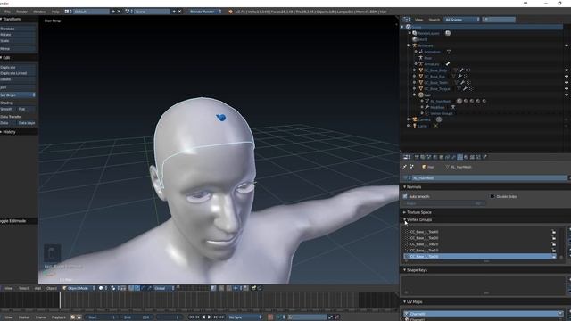The image size is (571, 321).
Task: Toggle visibility of the Armature object
Action: pos(567,45)
